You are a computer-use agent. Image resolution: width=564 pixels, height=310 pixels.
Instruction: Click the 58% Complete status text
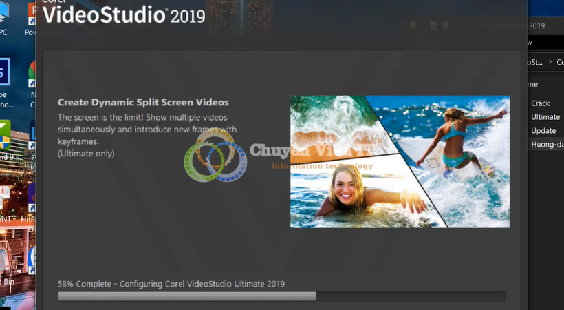[171, 283]
